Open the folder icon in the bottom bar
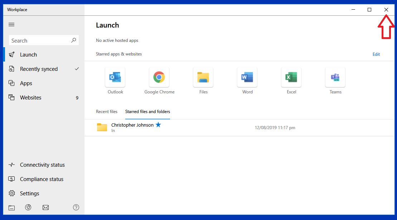 click(x=12, y=208)
